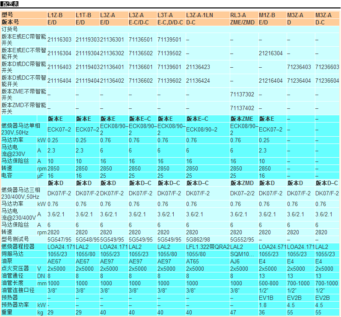341x317 pixels.
Task: Click row label 型号测试号
Action: (x=15, y=239)
